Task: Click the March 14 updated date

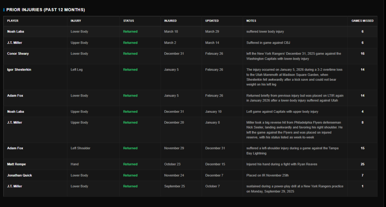Action: click(212, 43)
